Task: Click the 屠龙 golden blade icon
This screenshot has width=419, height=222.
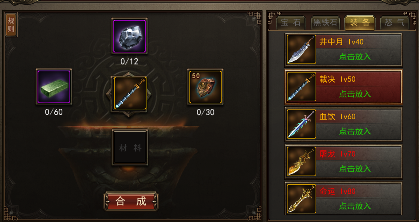Action: click(x=301, y=161)
